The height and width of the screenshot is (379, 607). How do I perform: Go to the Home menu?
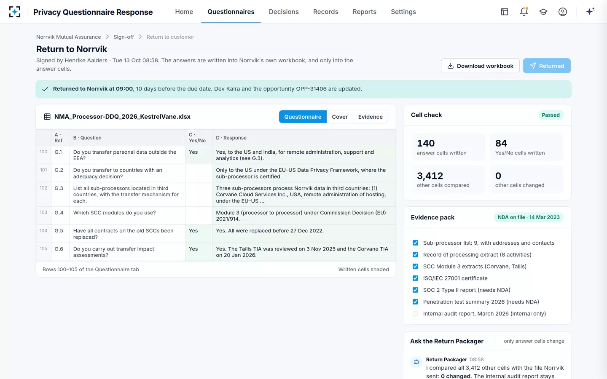[184, 12]
